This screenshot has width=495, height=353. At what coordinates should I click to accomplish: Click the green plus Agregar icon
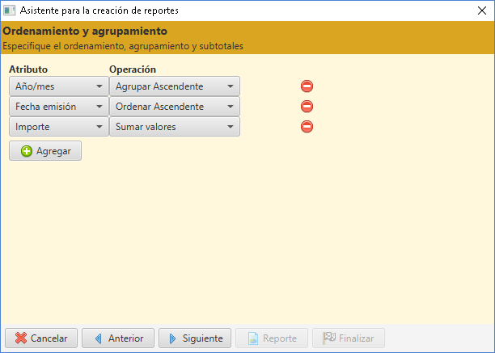(27, 151)
